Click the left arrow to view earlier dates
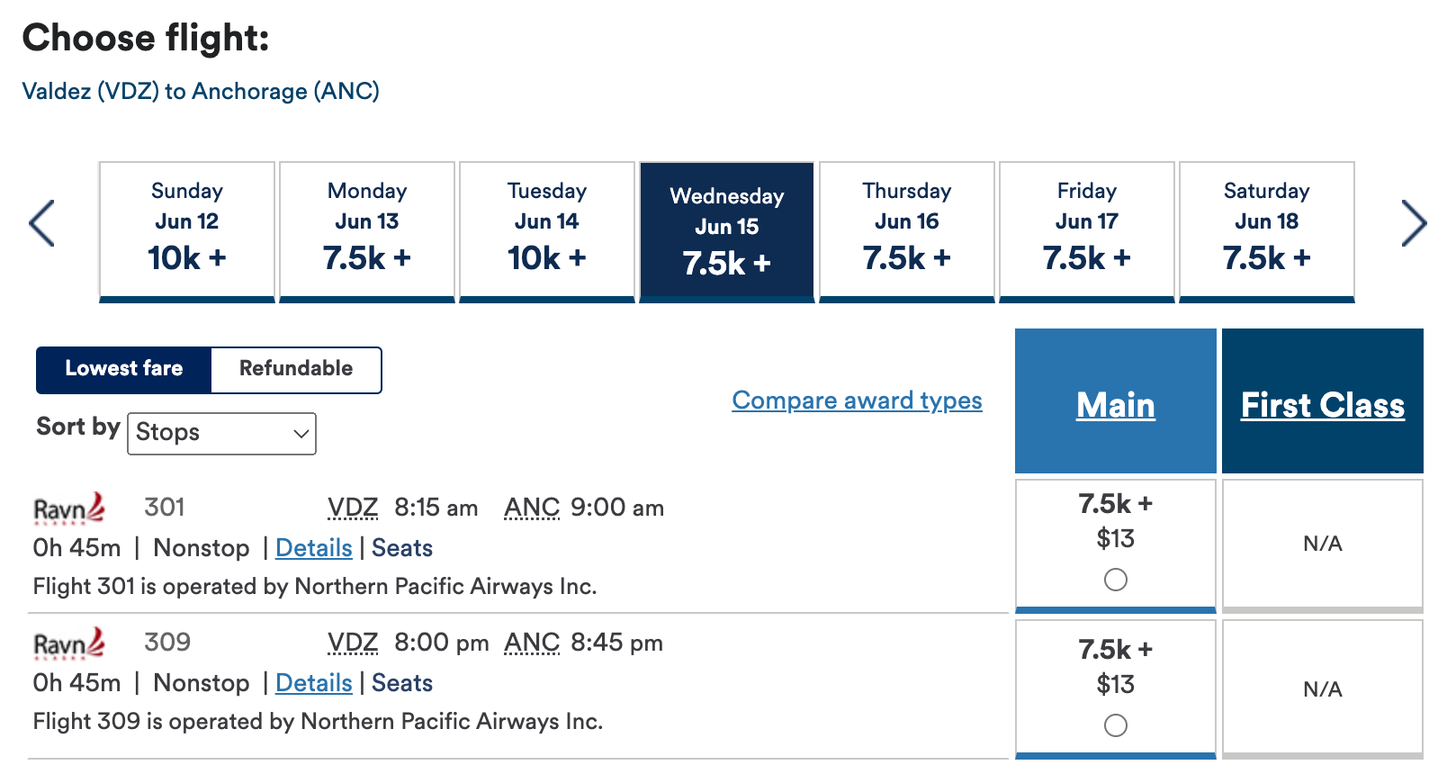Screen dimensions: 1447x774 (42, 223)
